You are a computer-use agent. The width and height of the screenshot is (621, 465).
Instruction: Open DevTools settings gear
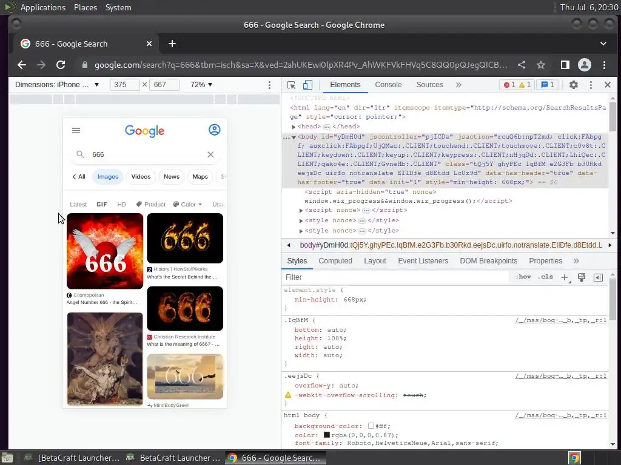coord(574,85)
